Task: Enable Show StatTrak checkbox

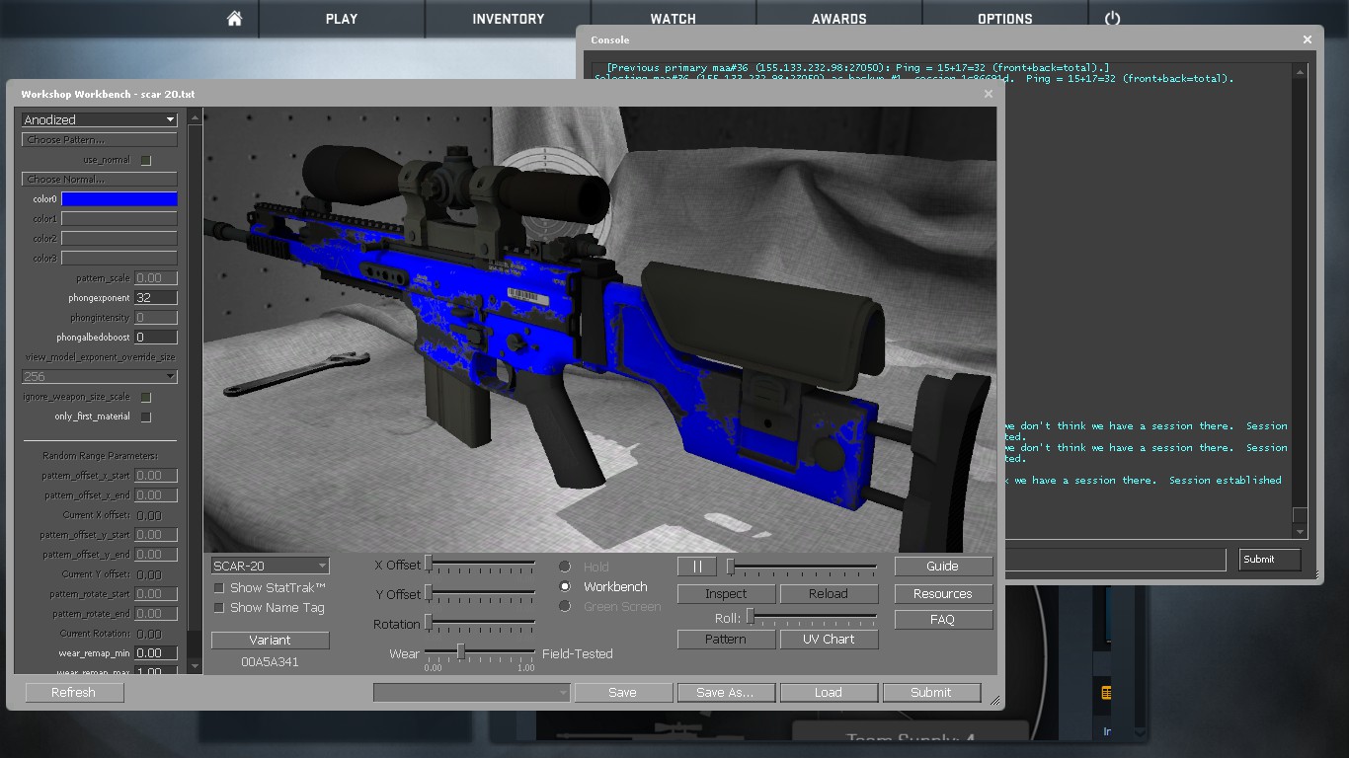Action: click(219, 587)
